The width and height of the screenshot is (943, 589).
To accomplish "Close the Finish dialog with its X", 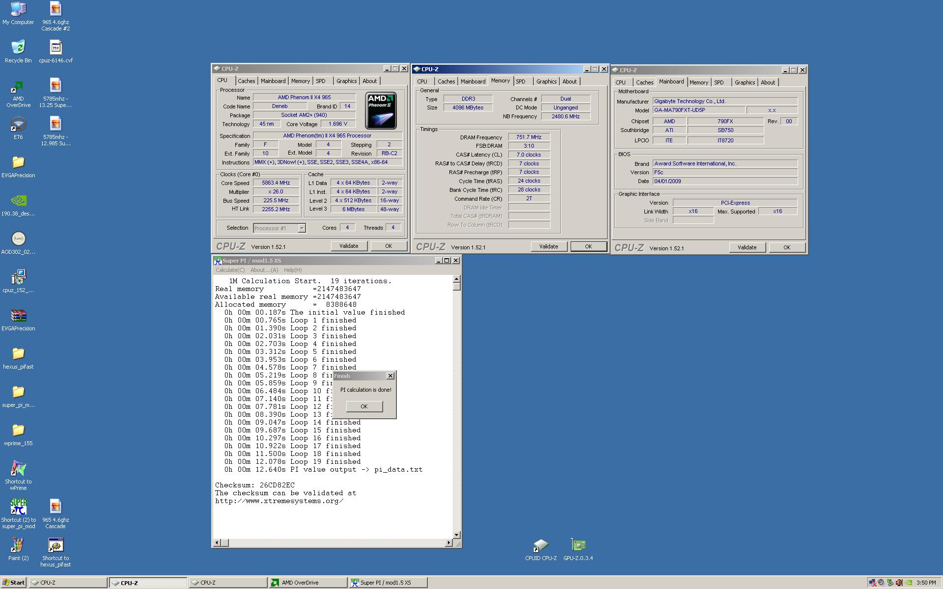I will pyautogui.click(x=390, y=376).
